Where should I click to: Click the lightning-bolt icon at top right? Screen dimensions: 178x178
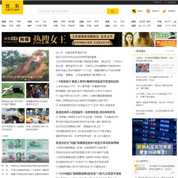[x=164, y=11]
